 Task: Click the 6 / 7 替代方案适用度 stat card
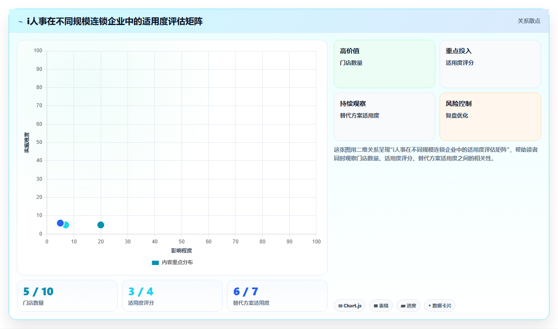(277, 296)
